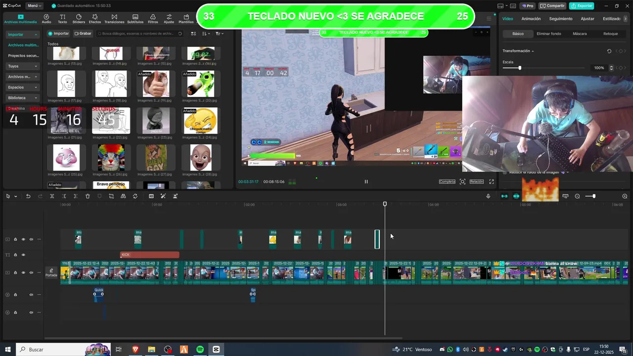Switch to the Seguimiento tab
The height and width of the screenshot is (356, 633).
pyautogui.click(x=560, y=19)
